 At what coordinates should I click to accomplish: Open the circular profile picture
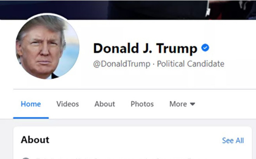47,47
